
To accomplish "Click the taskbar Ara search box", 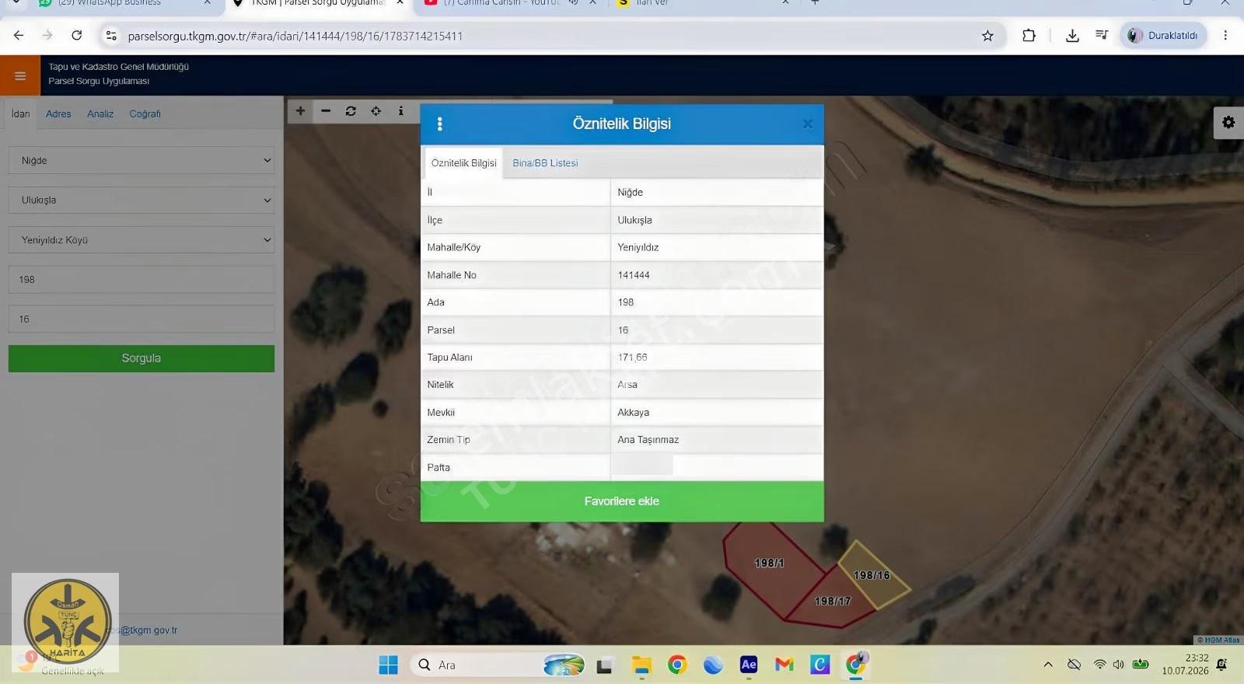I will pos(498,665).
